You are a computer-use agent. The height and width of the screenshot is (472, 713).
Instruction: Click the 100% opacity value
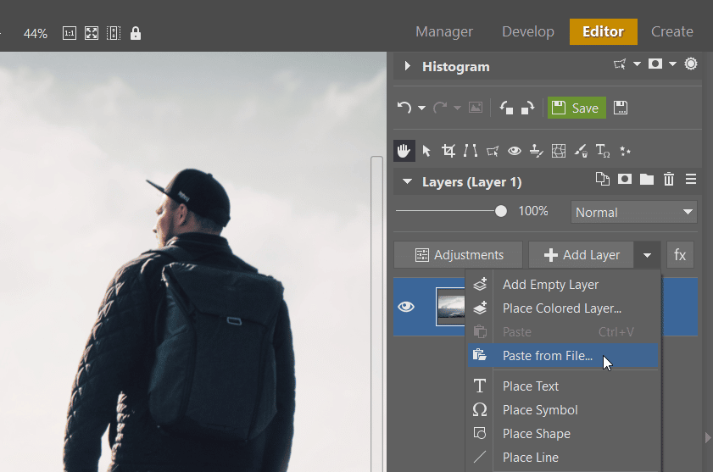(533, 211)
